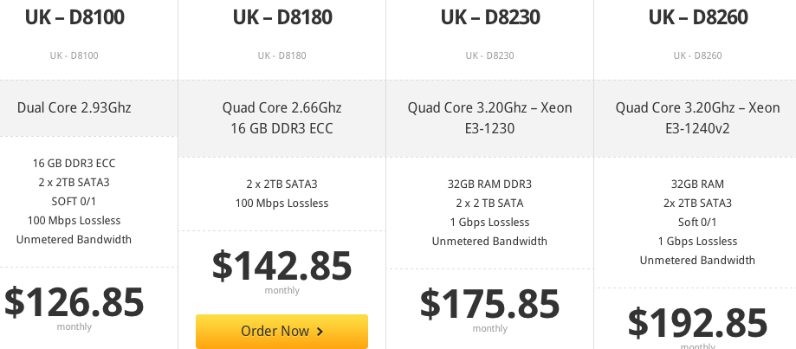Click the chevron arrow inside Order Now
The width and height of the screenshot is (796, 349).
pyautogui.click(x=320, y=331)
